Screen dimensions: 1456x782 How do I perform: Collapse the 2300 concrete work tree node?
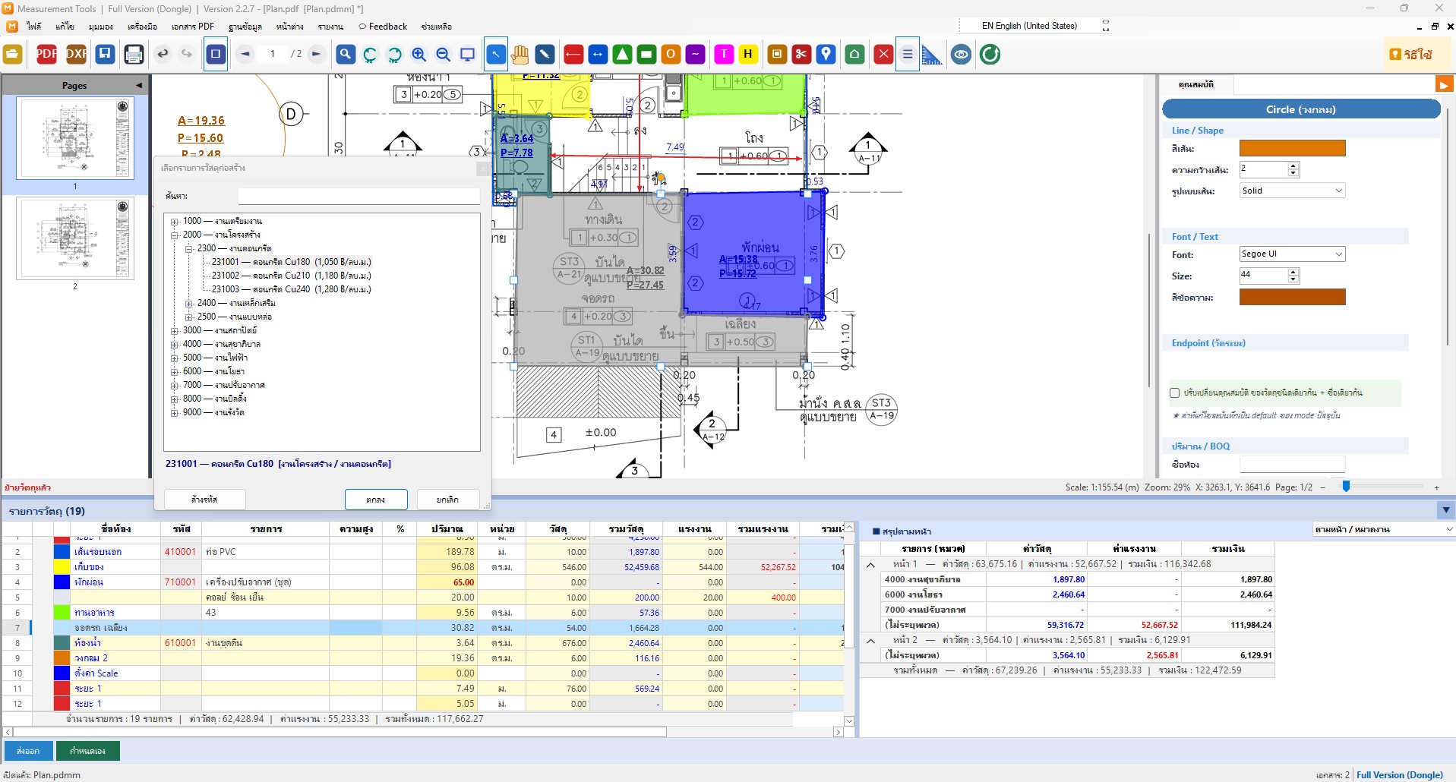click(x=188, y=248)
